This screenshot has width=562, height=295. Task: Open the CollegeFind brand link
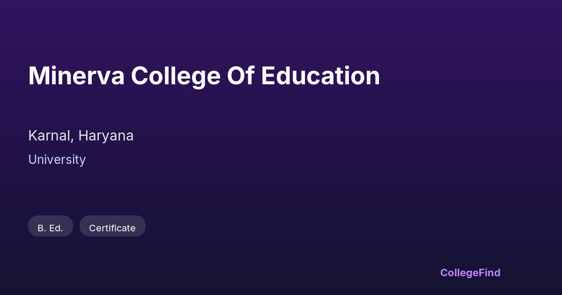pyautogui.click(x=470, y=273)
